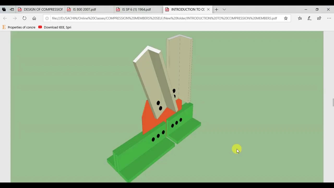Switch to IS 800 2007.pdf tab
Screen dimensions: 334x188
click(x=89, y=9)
